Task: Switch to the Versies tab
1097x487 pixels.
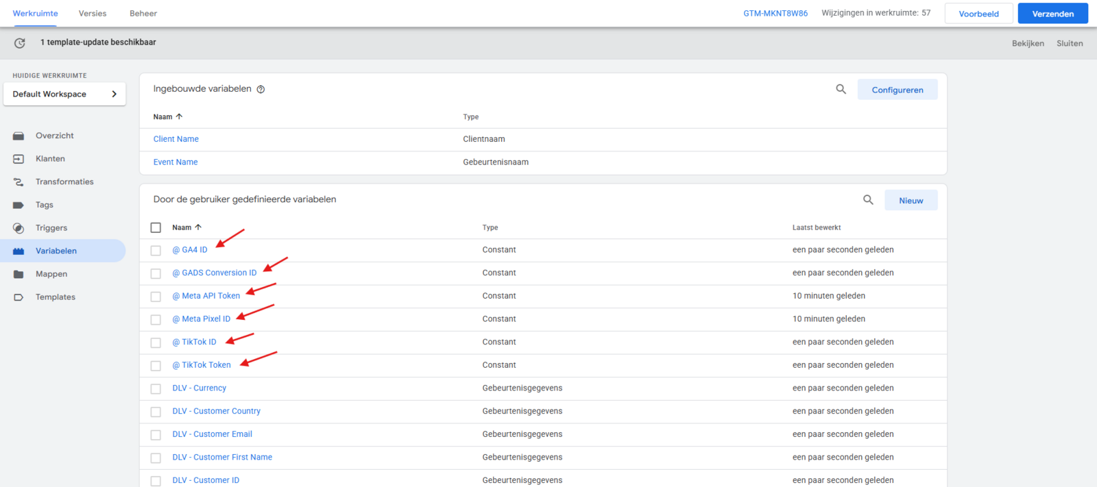Action: tap(93, 14)
